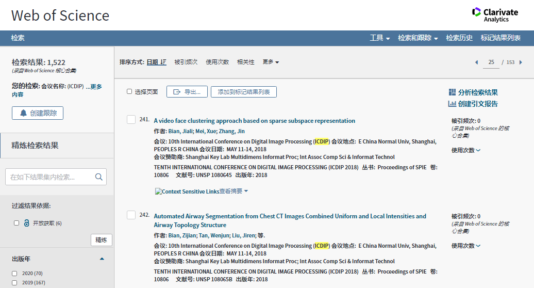The width and height of the screenshot is (534, 288).
Task: Click the Clarivate Analytics logo
Action: click(x=495, y=15)
